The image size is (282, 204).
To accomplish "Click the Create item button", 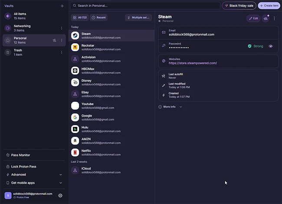I will [x=269, y=6].
